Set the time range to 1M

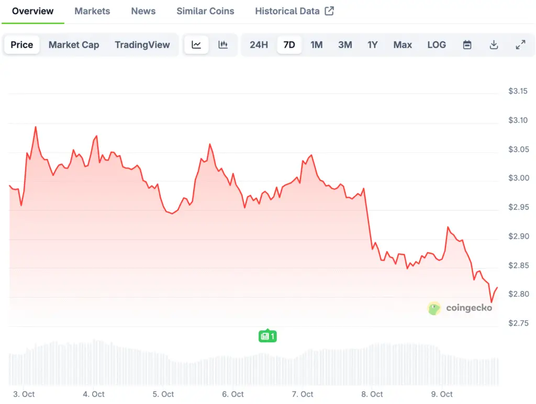(316, 45)
